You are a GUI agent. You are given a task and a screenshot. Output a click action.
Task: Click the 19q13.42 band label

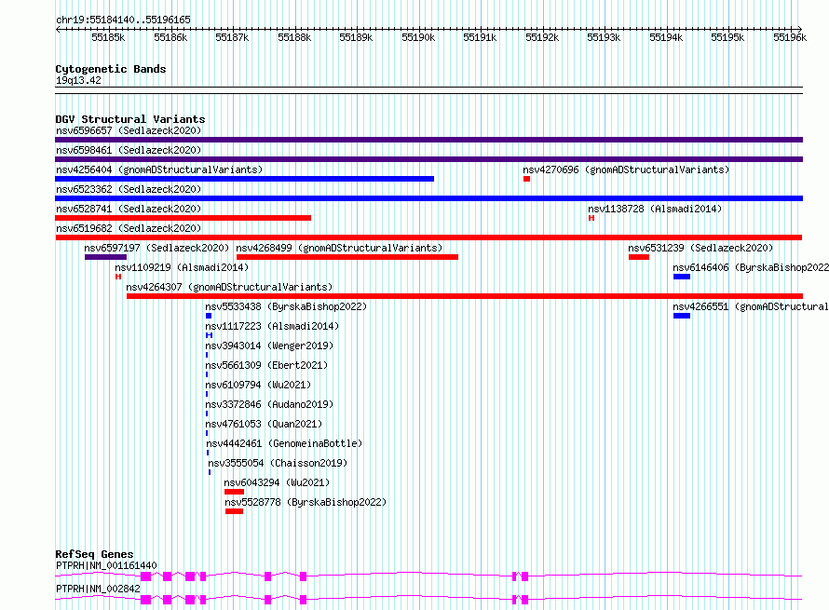click(x=78, y=80)
